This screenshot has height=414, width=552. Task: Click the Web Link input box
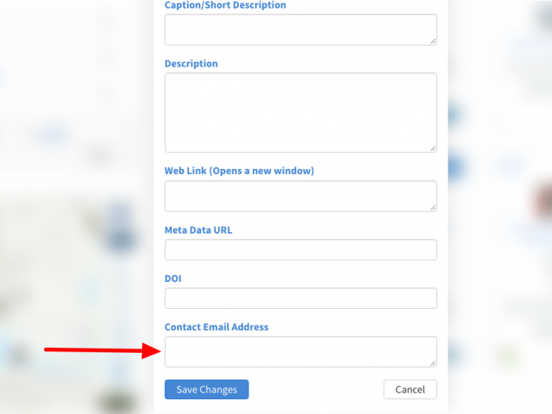point(301,196)
